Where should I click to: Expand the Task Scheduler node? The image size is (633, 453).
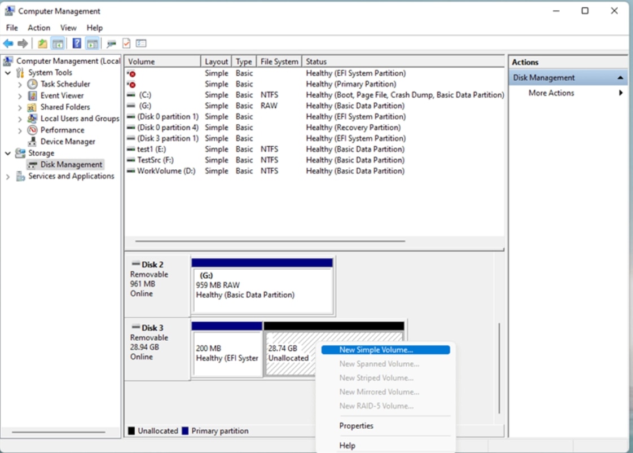(x=20, y=85)
